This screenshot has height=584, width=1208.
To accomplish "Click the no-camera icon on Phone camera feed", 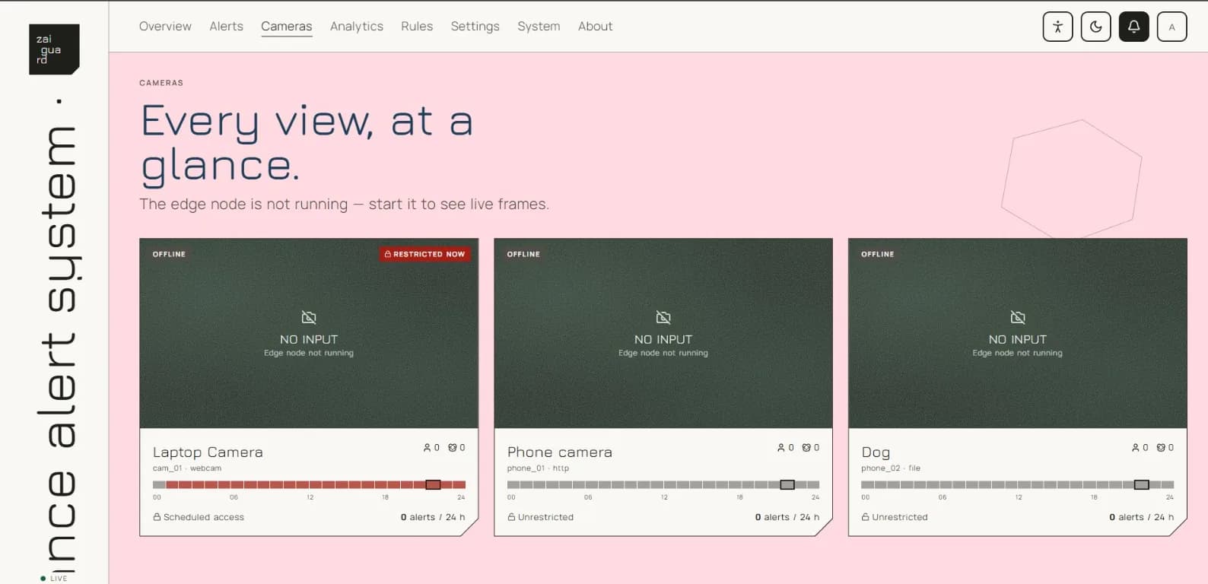I will pyautogui.click(x=663, y=317).
